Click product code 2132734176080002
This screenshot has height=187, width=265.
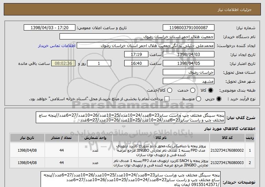point(227,150)
